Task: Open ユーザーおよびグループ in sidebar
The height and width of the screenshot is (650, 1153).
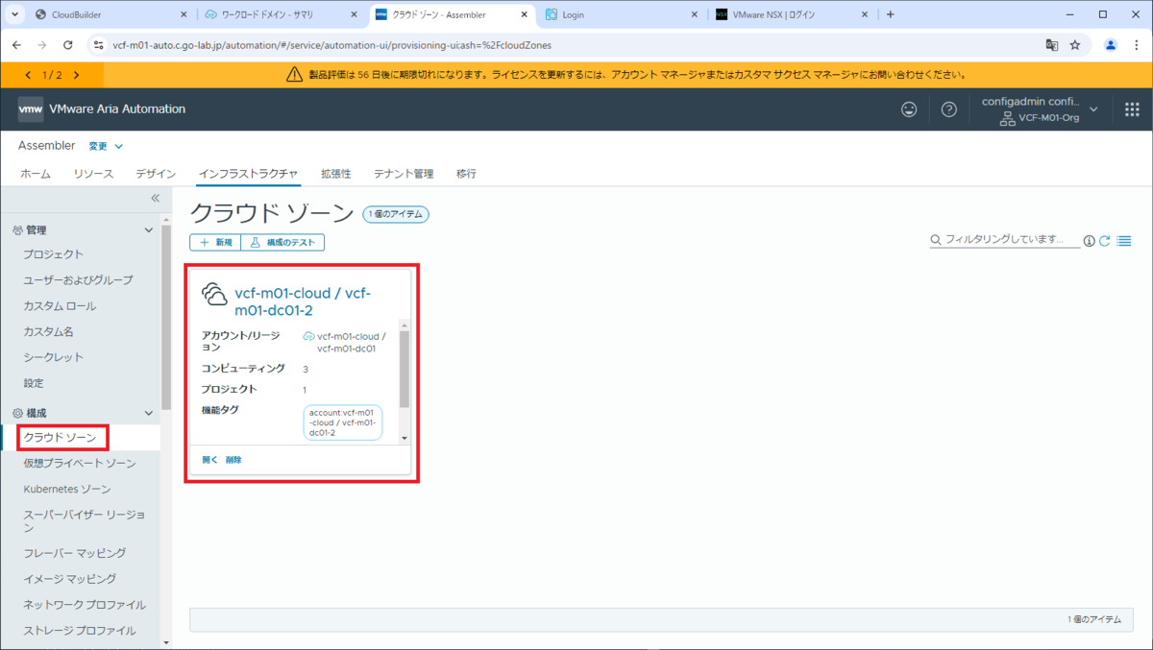Action: pos(79,280)
